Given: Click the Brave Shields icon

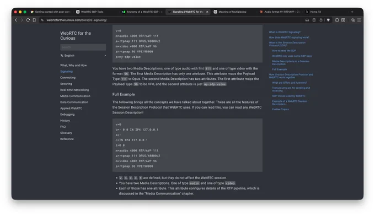Looking at the screenshot, I should (328, 20).
